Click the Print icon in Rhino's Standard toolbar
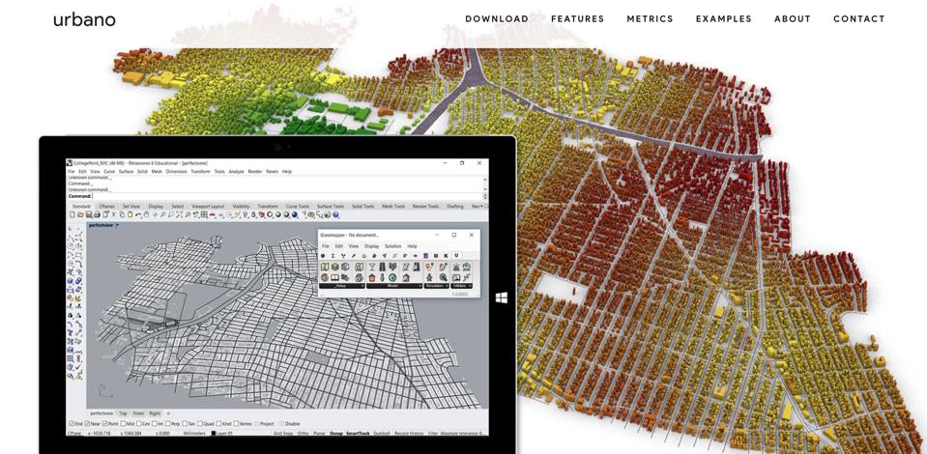The image size is (927, 454). coord(97,214)
